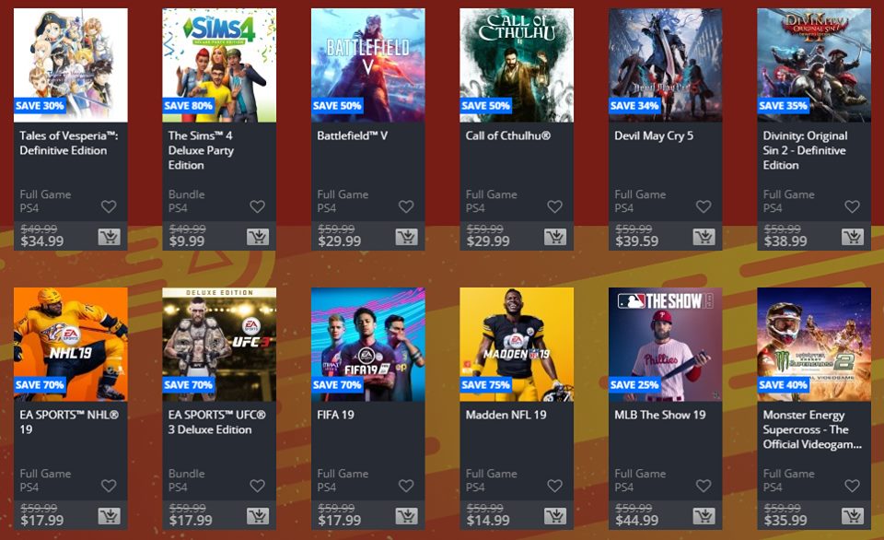Open the FIFA 19 cover thumbnail

point(368,345)
